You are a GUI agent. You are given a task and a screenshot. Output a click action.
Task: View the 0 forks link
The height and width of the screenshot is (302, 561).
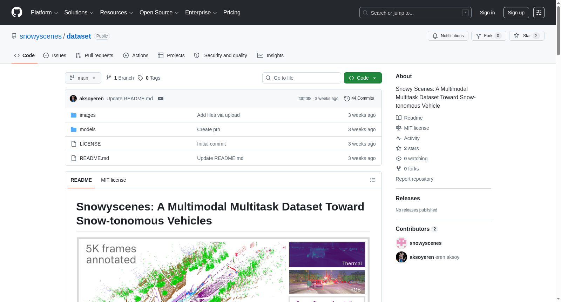pyautogui.click(x=407, y=169)
